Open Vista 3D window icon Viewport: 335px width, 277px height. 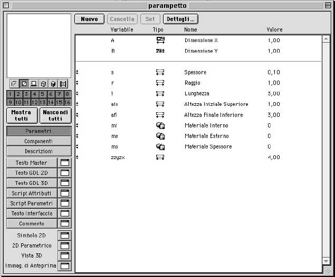click(x=64, y=255)
